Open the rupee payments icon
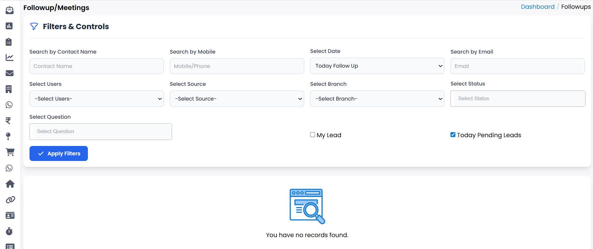The image size is (593, 249). point(8,121)
